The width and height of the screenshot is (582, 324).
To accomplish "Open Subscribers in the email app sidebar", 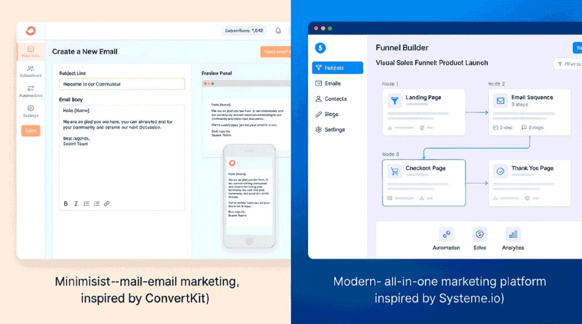I will tap(31, 71).
